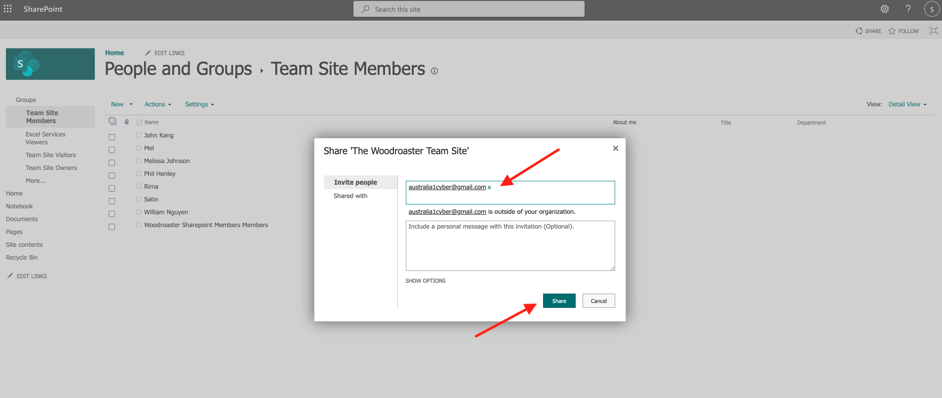942x398 pixels.
Task: Toggle focus on content mode icon
Action: tap(933, 31)
